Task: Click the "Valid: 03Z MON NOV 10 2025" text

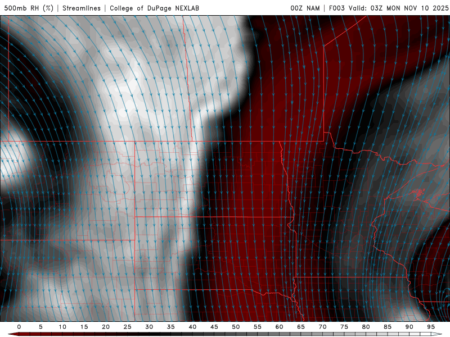Action: pyautogui.click(x=398, y=8)
